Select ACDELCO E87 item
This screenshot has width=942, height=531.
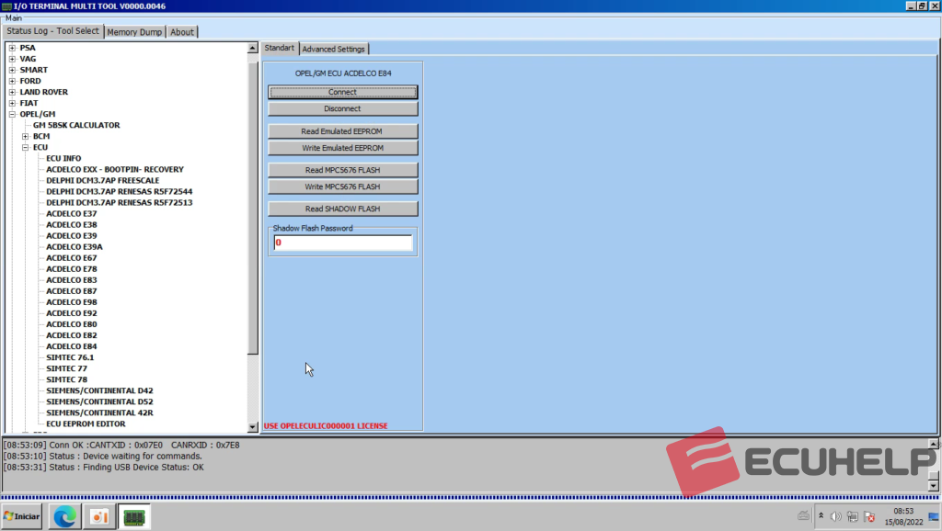[72, 291]
